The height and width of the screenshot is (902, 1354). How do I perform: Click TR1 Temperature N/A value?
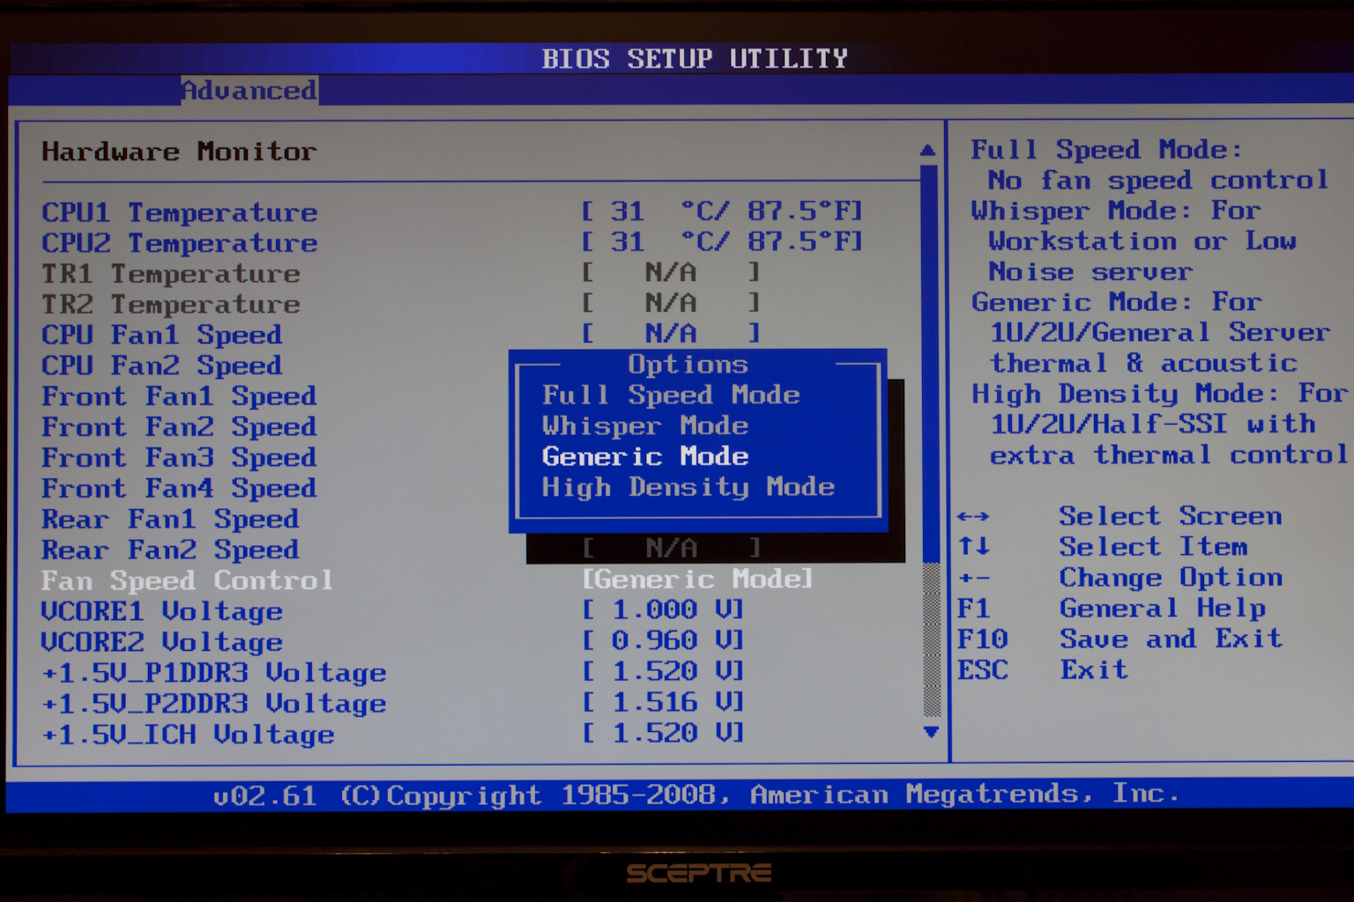click(671, 272)
